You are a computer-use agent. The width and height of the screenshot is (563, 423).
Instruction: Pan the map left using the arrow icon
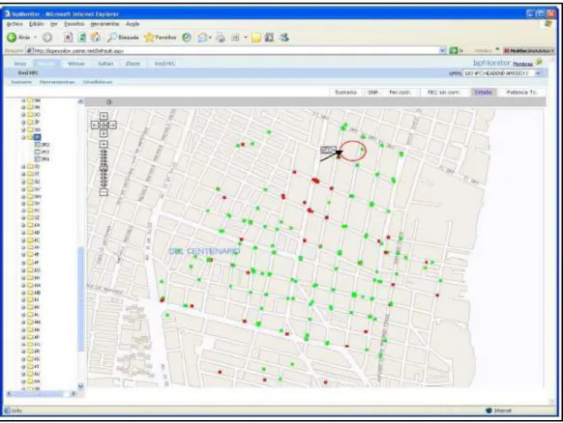(95, 125)
